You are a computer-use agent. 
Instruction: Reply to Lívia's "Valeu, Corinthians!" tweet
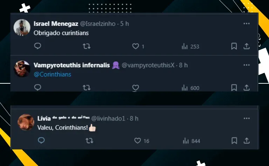coord(41,140)
